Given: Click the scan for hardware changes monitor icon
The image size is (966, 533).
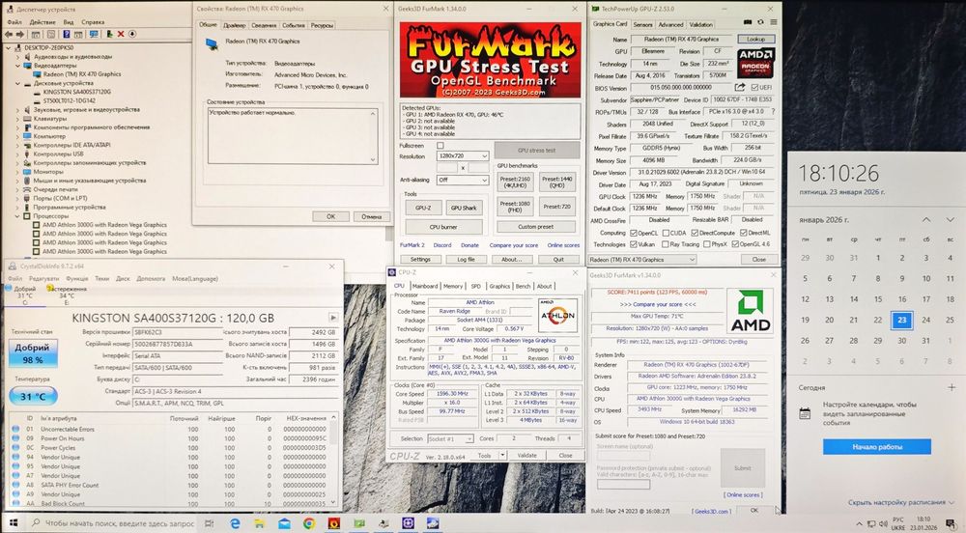Looking at the screenshot, I should 94,35.
